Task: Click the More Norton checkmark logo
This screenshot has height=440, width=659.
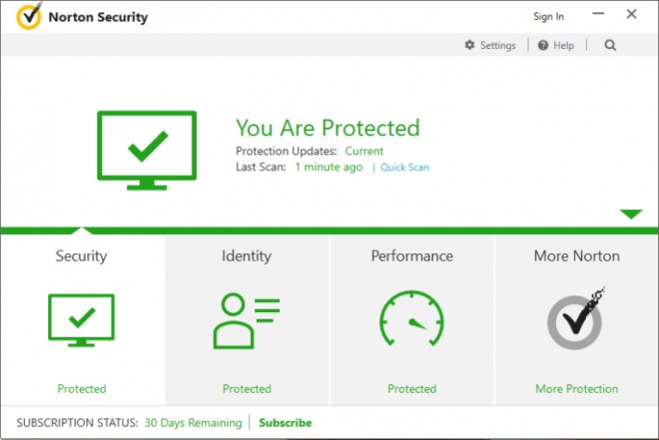Action: 576,318
